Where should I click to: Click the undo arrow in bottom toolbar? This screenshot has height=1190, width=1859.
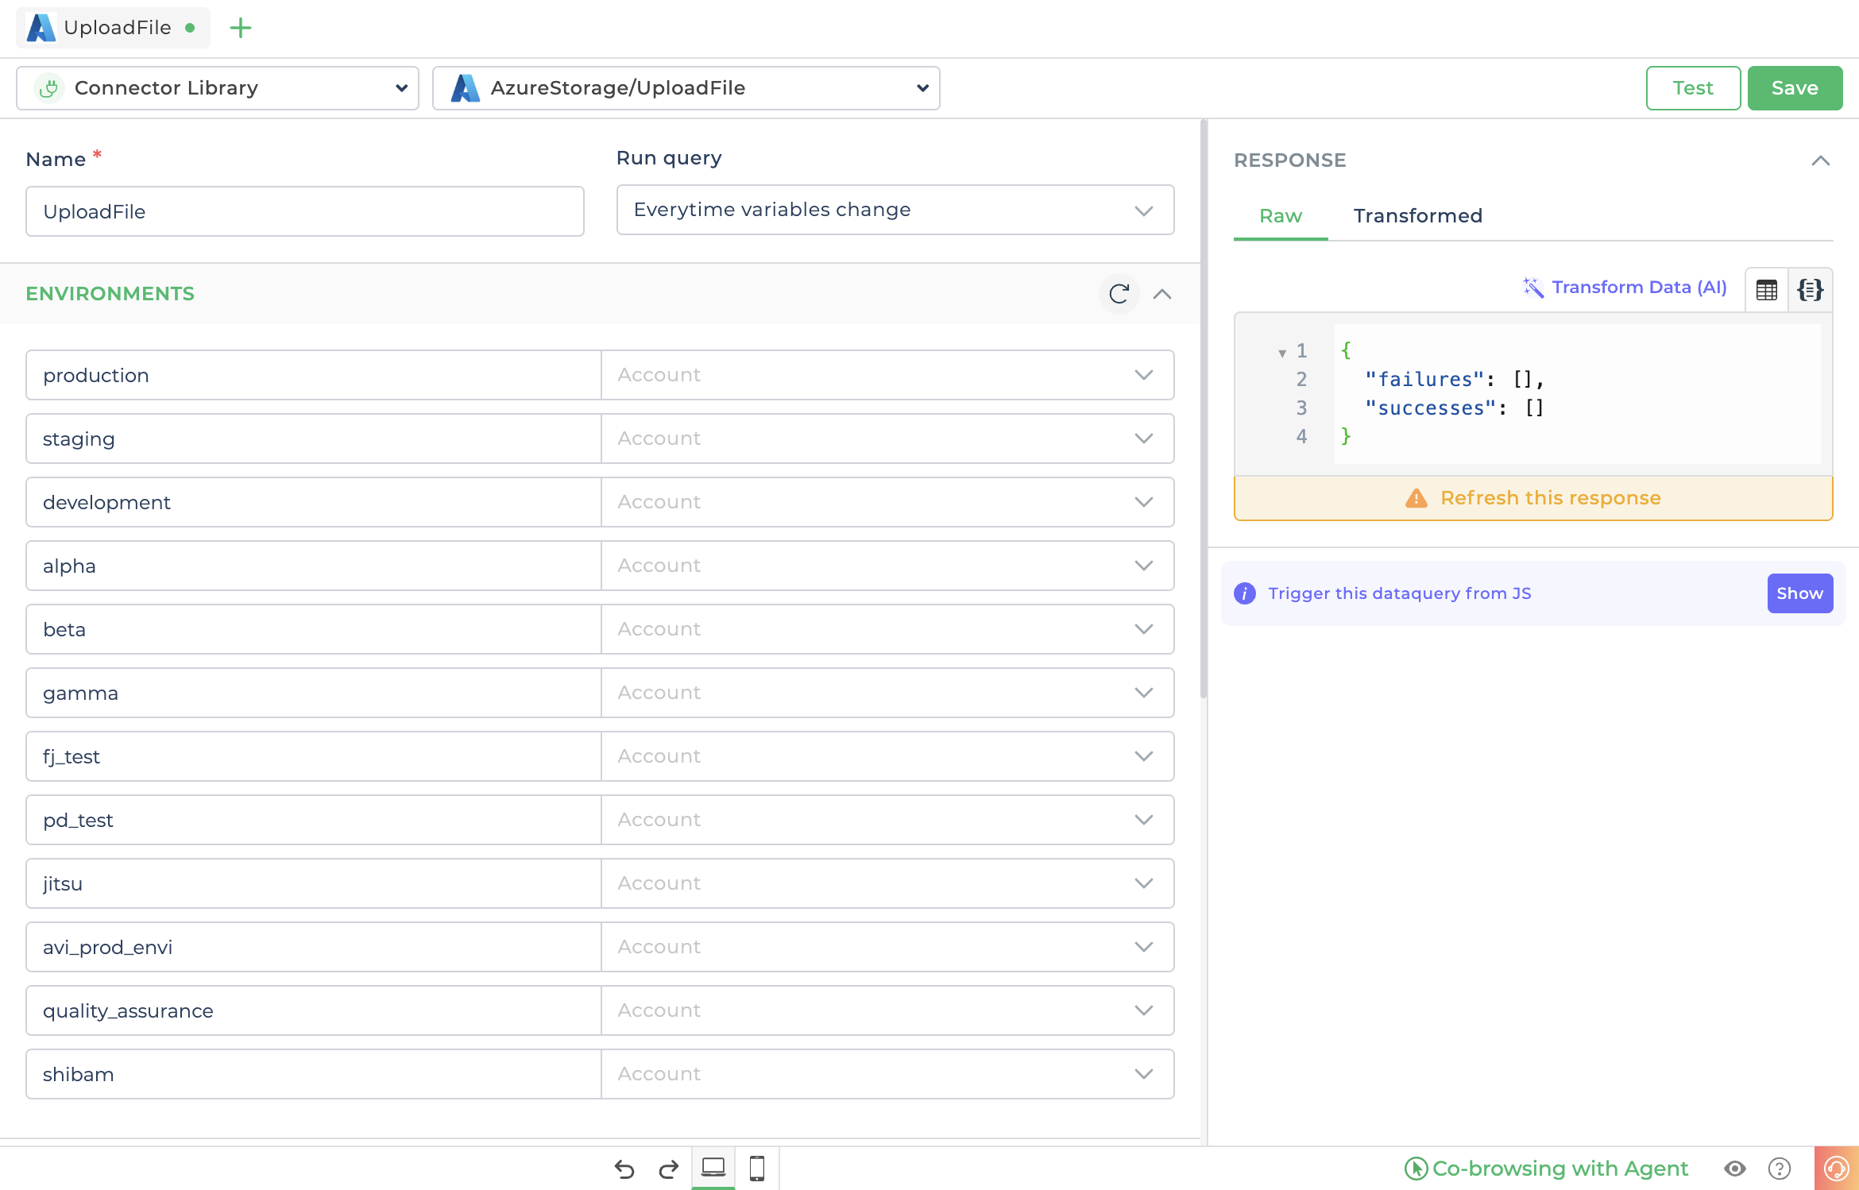[624, 1169]
